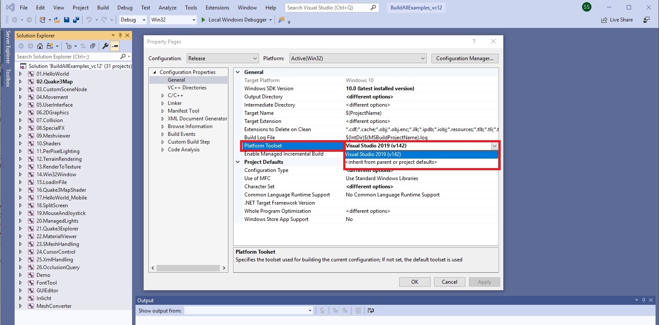Collapse the Project Defaults section
This screenshot has height=325, width=659.
point(238,162)
